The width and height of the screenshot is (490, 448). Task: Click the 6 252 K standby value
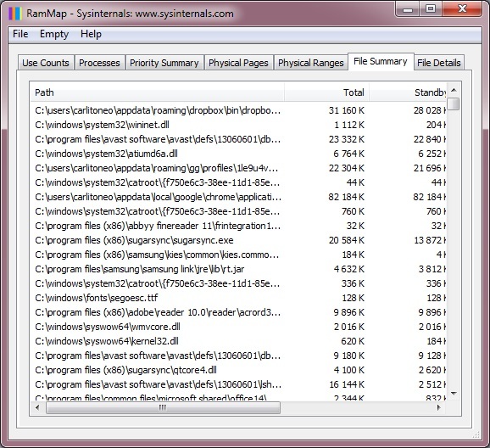pos(432,154)
